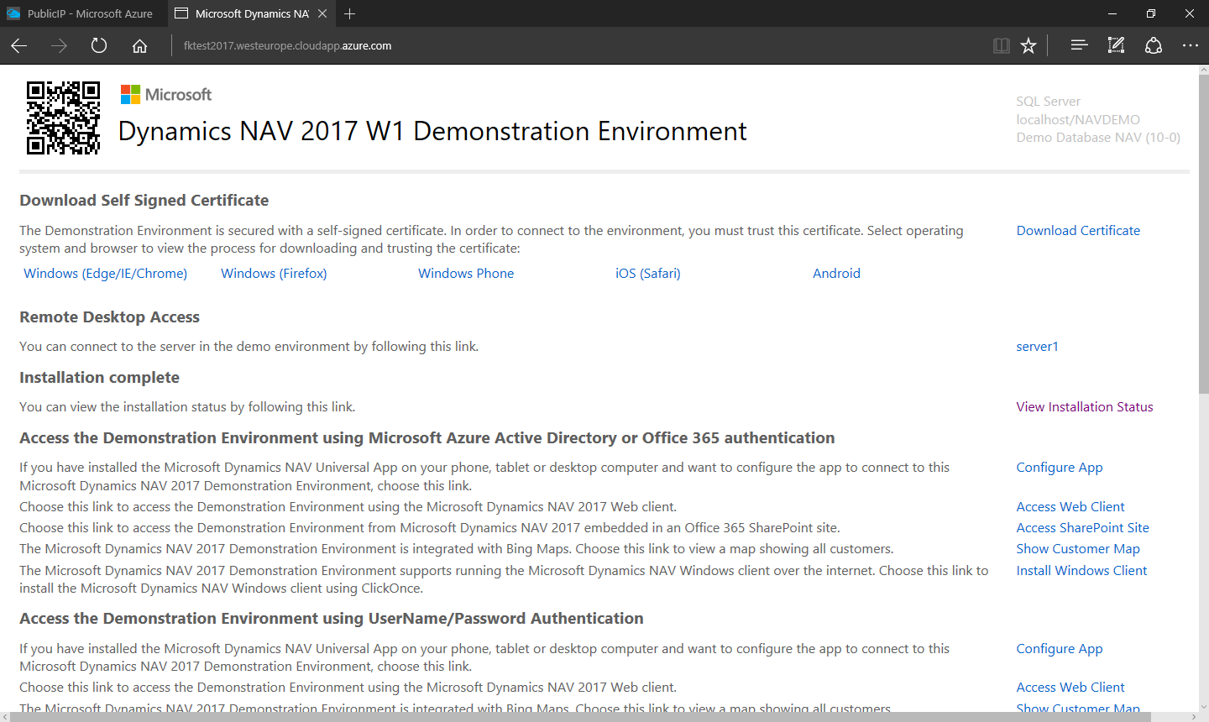Image resolution: width=1209 pixels, height=722 pixels.
Task: Click the Refresh page icon
Action: [99, 46]
